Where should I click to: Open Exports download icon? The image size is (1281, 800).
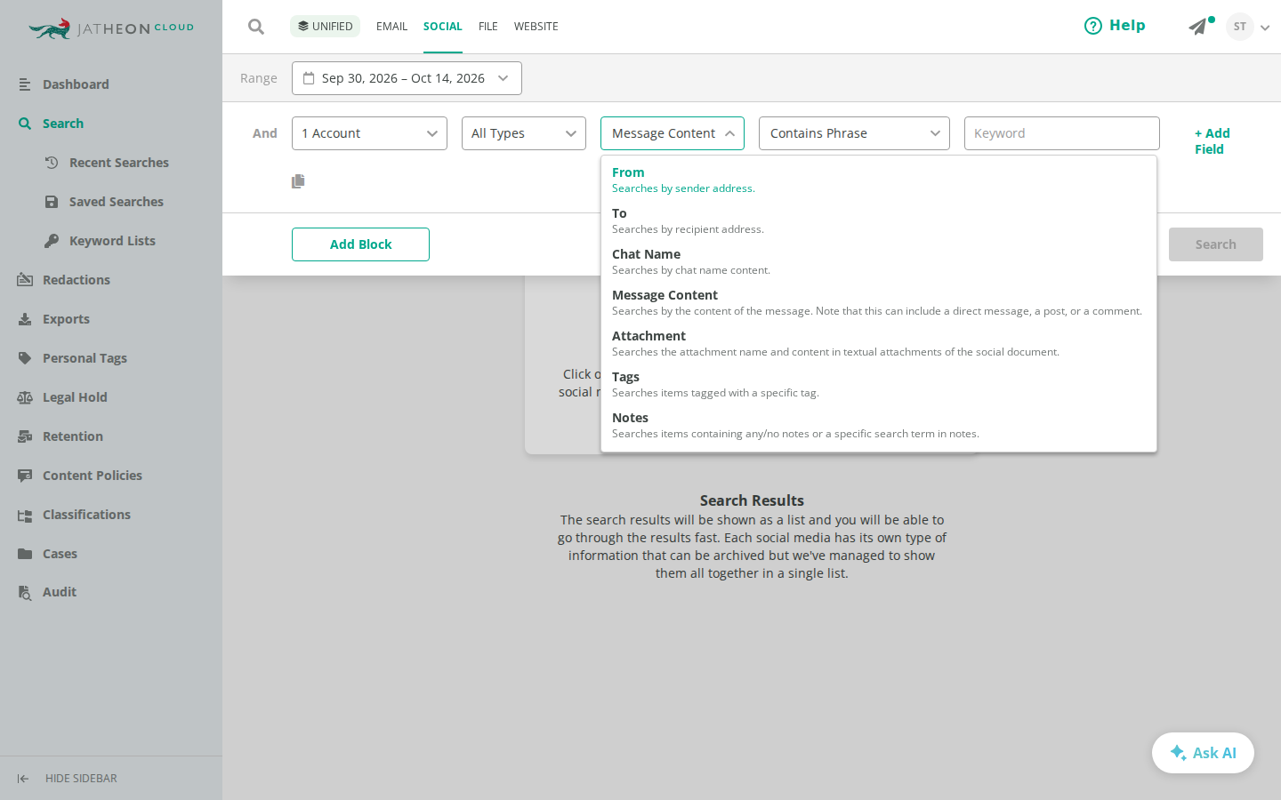[x=25, y=319]
